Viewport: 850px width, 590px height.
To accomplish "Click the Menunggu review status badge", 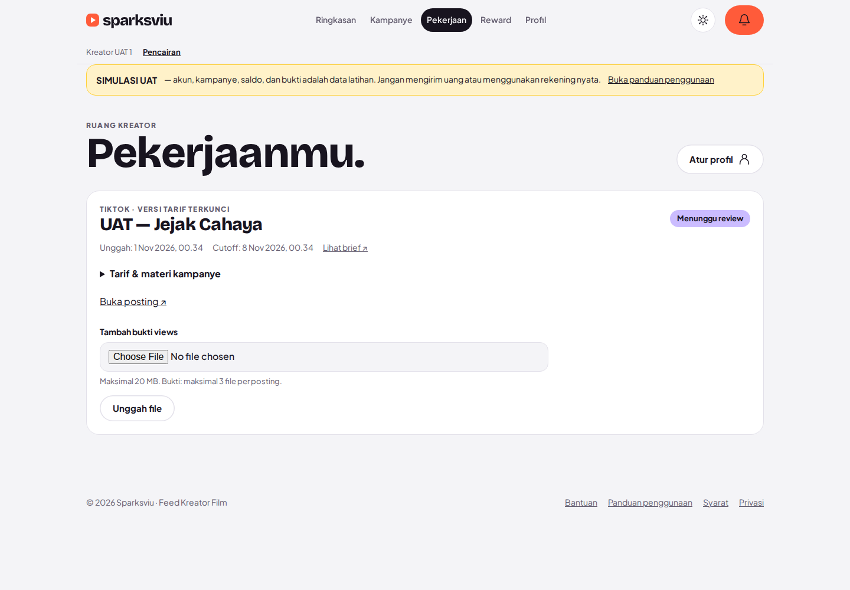I will pyautogui.click(x=710, y=218).
